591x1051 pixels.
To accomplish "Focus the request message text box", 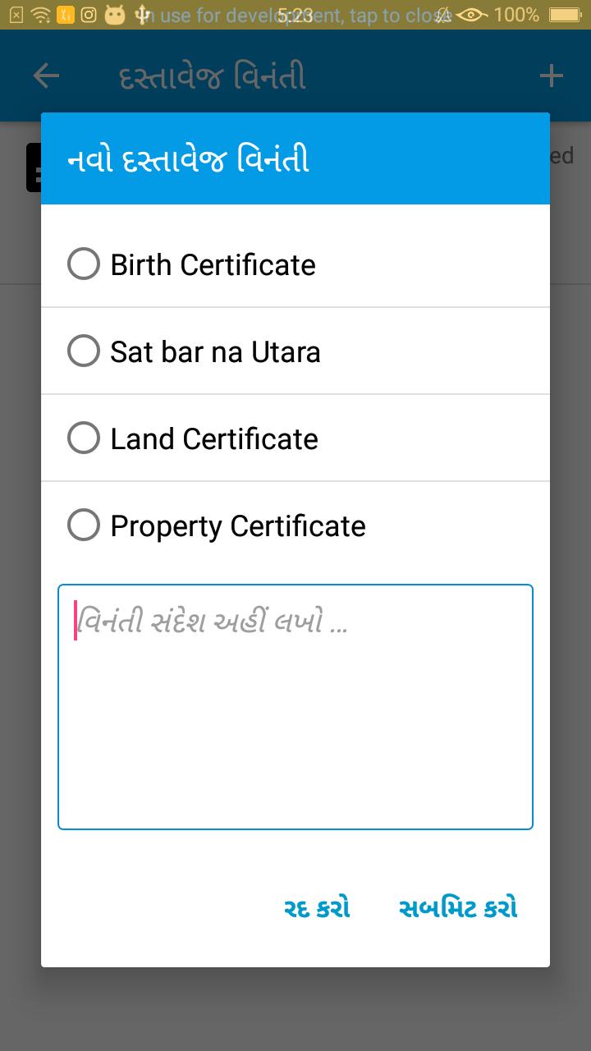I will click(295, 707).
